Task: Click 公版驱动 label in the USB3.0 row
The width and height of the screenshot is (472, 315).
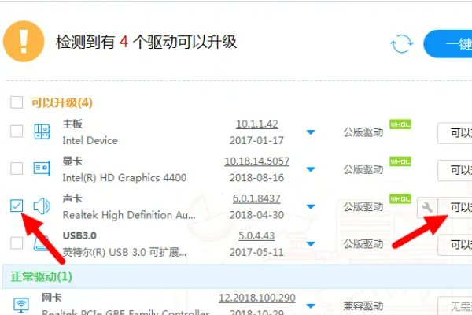Action: [x=363, y=244]
